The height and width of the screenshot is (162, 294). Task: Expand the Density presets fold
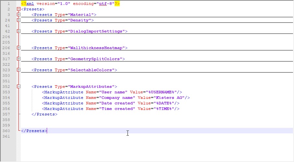pos(18,20)
